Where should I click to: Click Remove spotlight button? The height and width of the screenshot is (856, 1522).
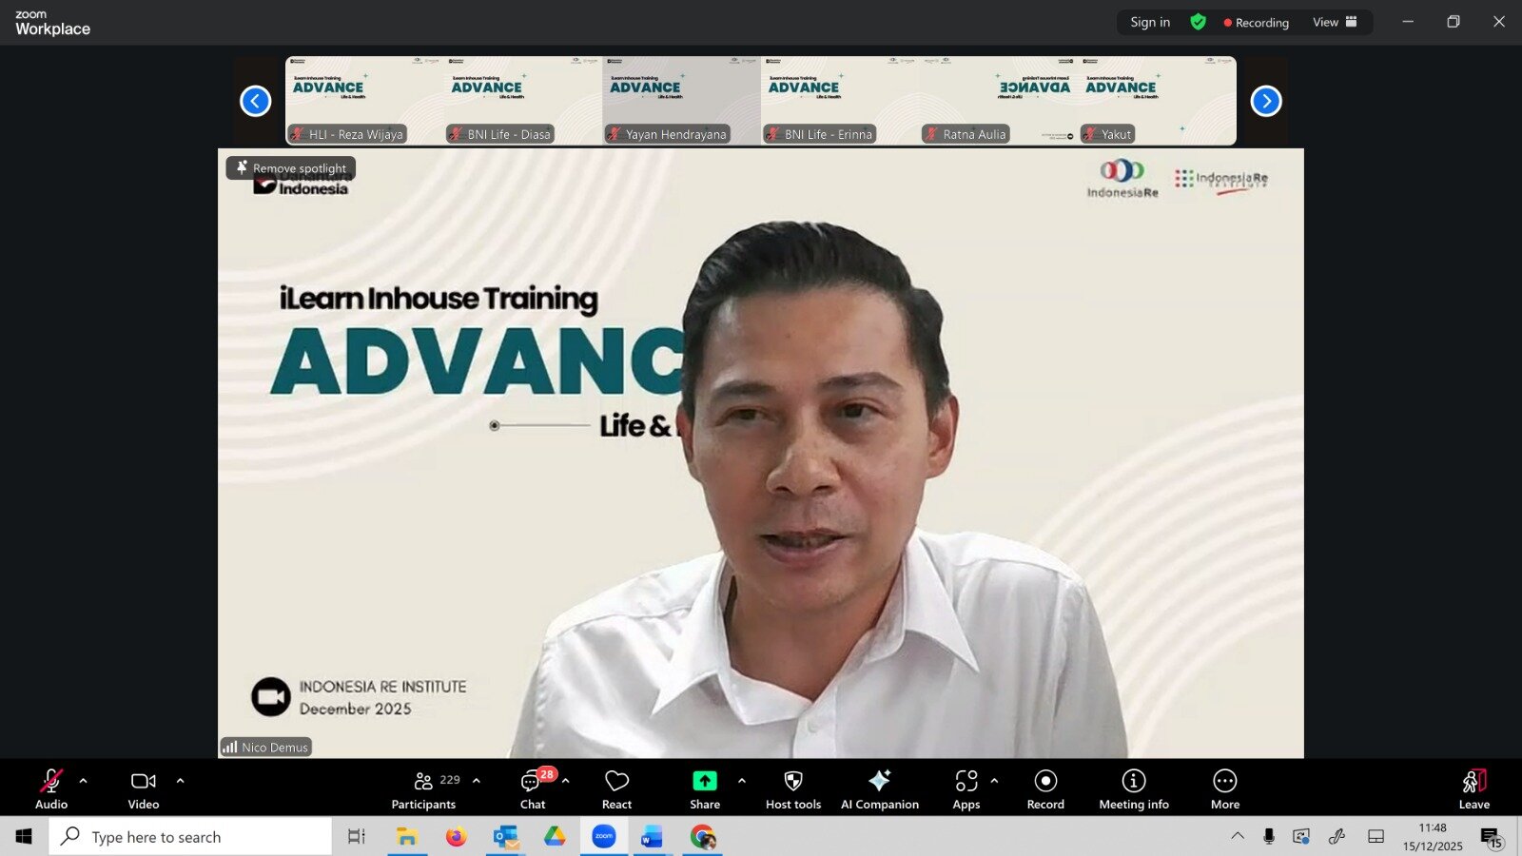[291, 168]
